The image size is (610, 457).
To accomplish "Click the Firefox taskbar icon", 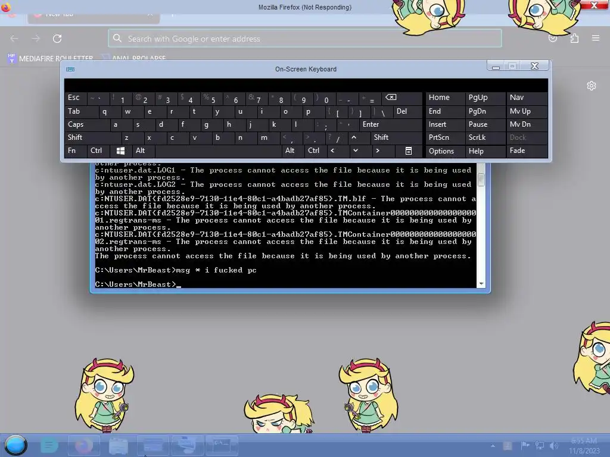I will click(83, 446).
